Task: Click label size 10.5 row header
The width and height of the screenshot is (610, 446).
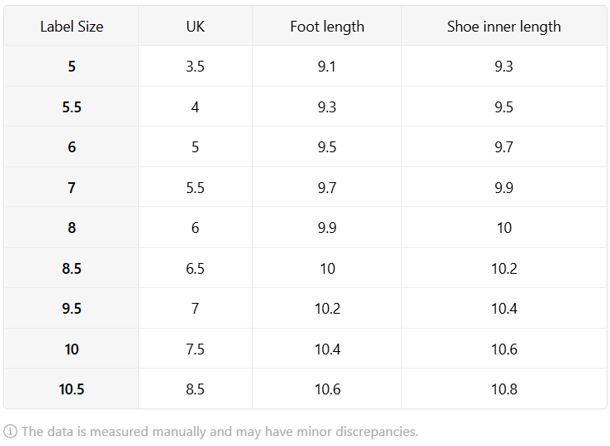Action: click(x=72, y=389)
